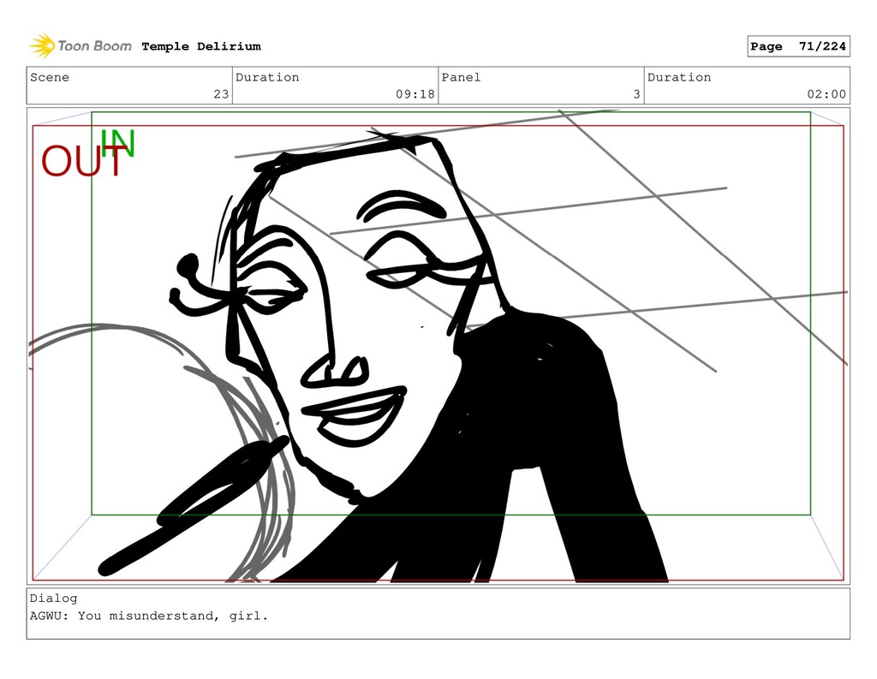Click the storyboard panel drawing

438,346
